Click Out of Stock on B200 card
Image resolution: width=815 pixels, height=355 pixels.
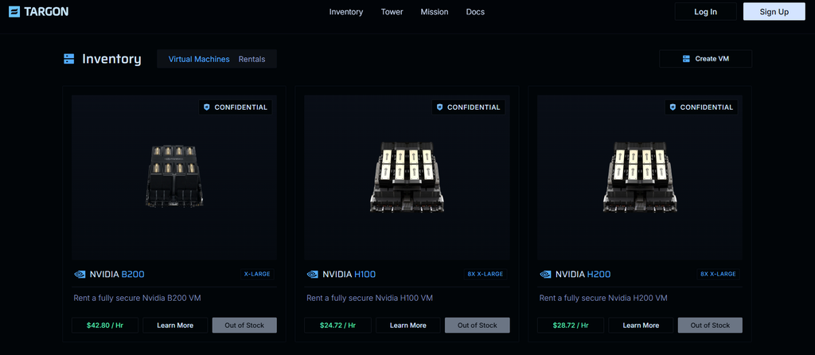pos(244,326)
